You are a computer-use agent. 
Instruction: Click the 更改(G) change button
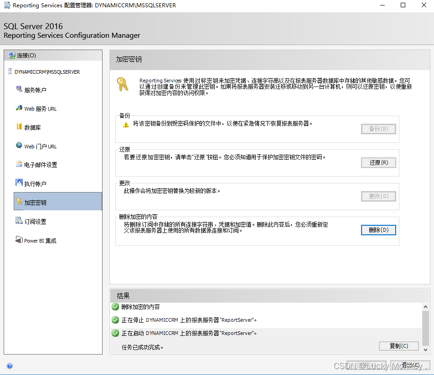pyautogui.click(x=378, y=197)
